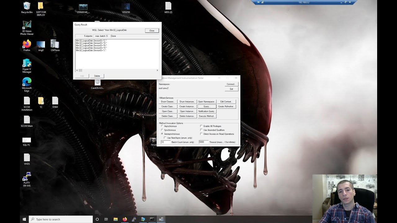Open the Recycle Bin desktop icon
The width and height of the screenshot is (397, 223).
tap(27, 8)
